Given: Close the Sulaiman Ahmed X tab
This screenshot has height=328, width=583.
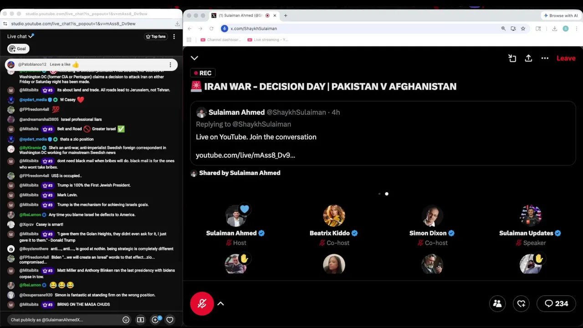Looking at the screenshot, I should [275, 15].
